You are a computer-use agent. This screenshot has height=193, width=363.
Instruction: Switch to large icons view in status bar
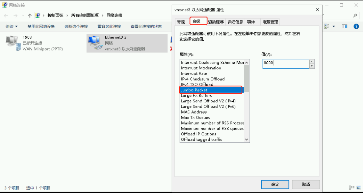click(359, 188)
